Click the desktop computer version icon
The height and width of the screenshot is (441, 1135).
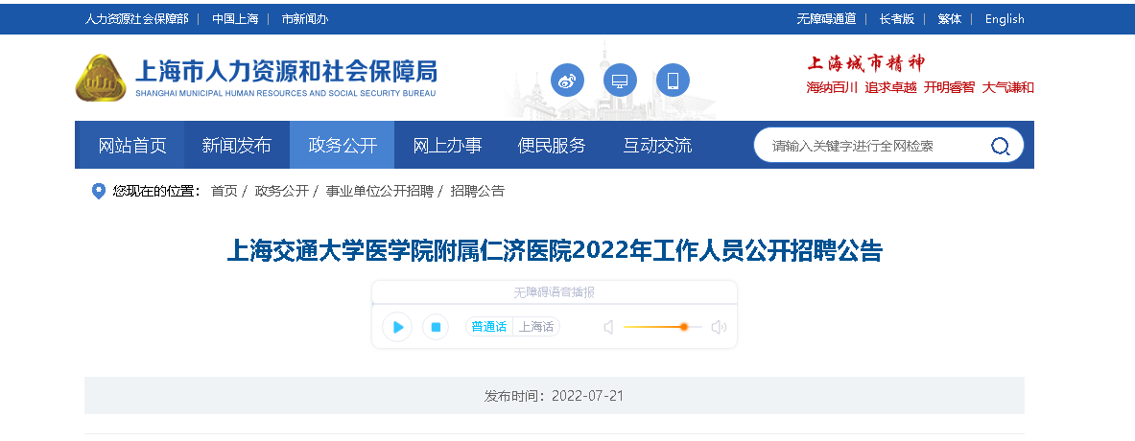(620, 81)
